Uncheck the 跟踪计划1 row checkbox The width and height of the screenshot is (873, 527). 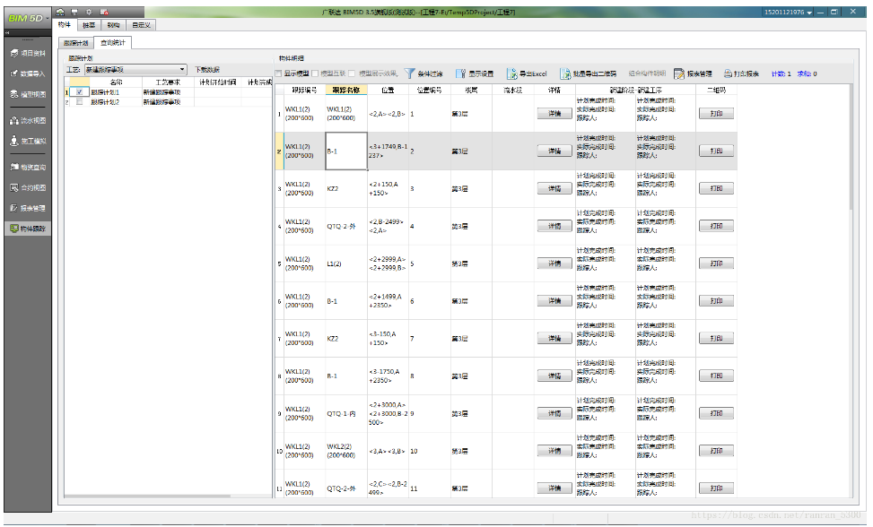pos(80,92)
